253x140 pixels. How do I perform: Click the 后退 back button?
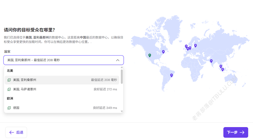16,132
